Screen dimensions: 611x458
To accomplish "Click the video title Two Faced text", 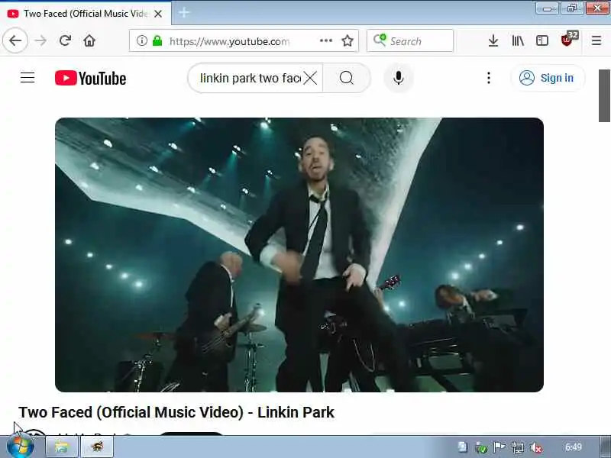I will (176, 412).
